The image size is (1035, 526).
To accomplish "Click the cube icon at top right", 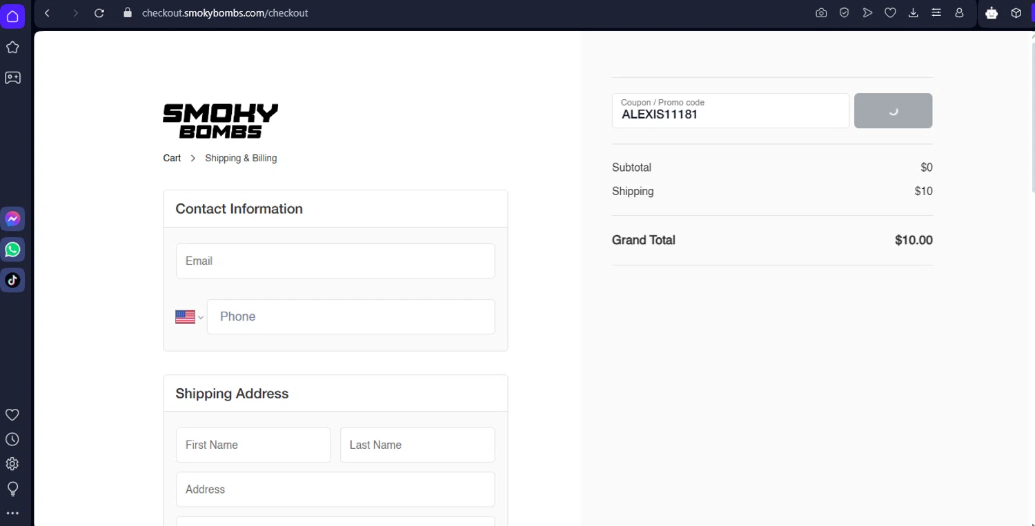I will pyautogui.click(x=1016, y=13).
